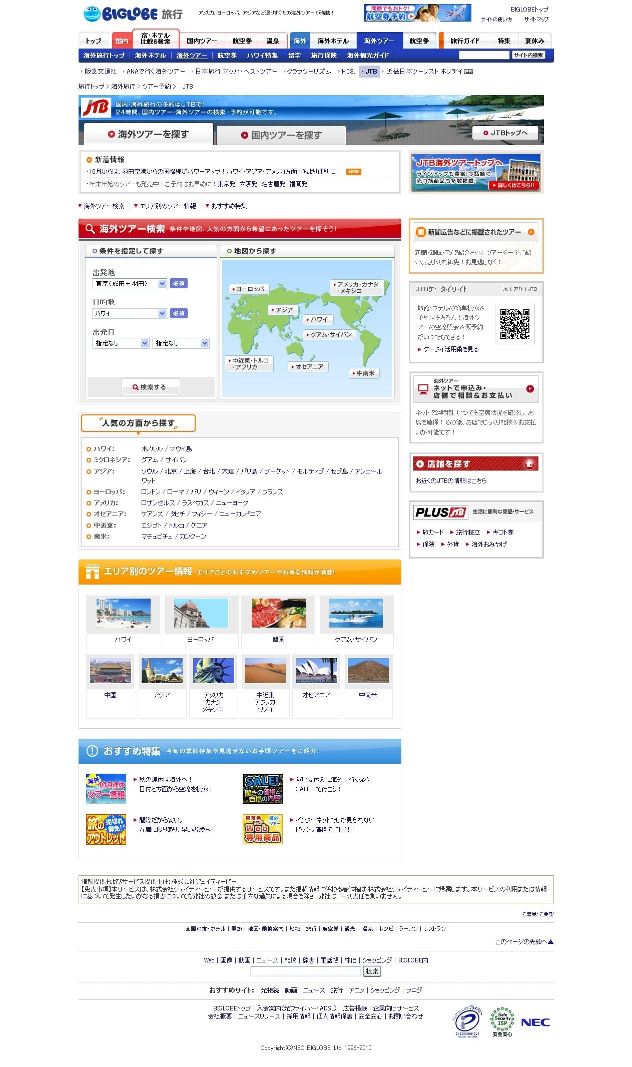Select グアム・サイパン on the world map
The height and width of the screenshot is (1067, 632).
330,334
